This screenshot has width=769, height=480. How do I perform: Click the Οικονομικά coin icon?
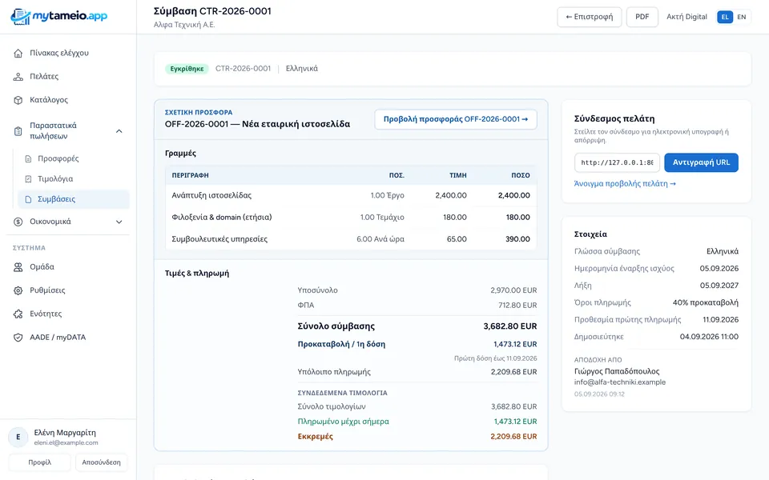pyautogui.click(x=18, y=222)
